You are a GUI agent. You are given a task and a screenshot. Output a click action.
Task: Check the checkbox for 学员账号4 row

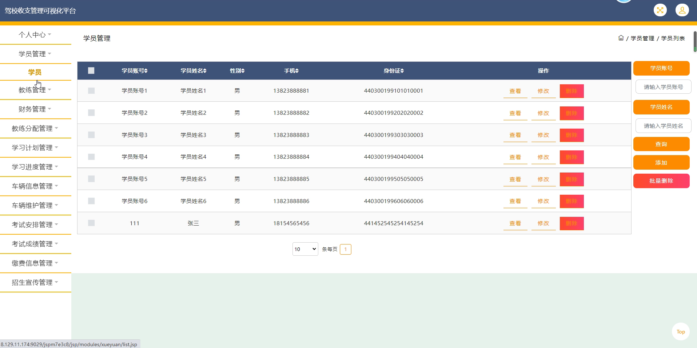pyautogui.click(x=91, y=157)
